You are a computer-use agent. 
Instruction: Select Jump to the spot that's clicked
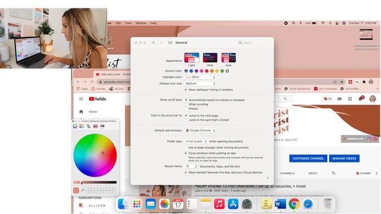pyautogui.click(x=186, y=120)
